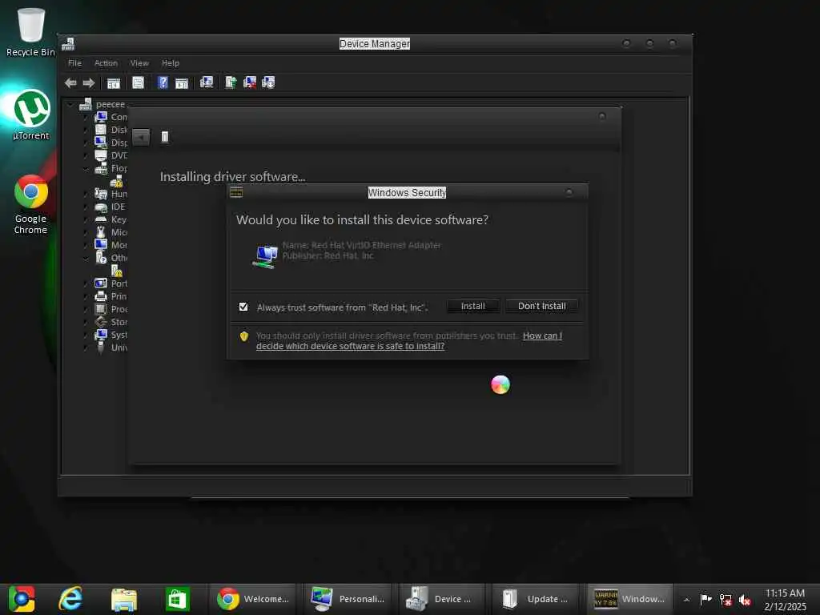
Task: Open File Explorer from the taskbar
Action: click(x=124, y=599)
